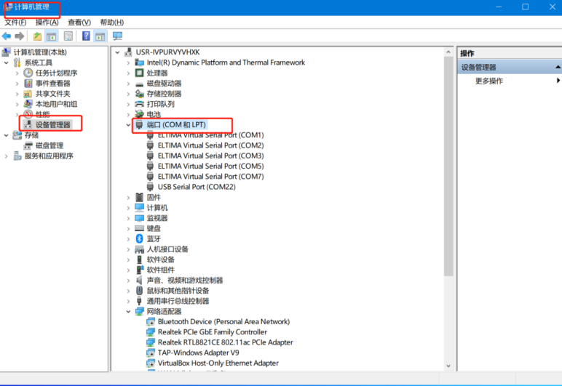Expand the 处理器 device category
This screenshot has height=386, width=562.
coord(130,73)
